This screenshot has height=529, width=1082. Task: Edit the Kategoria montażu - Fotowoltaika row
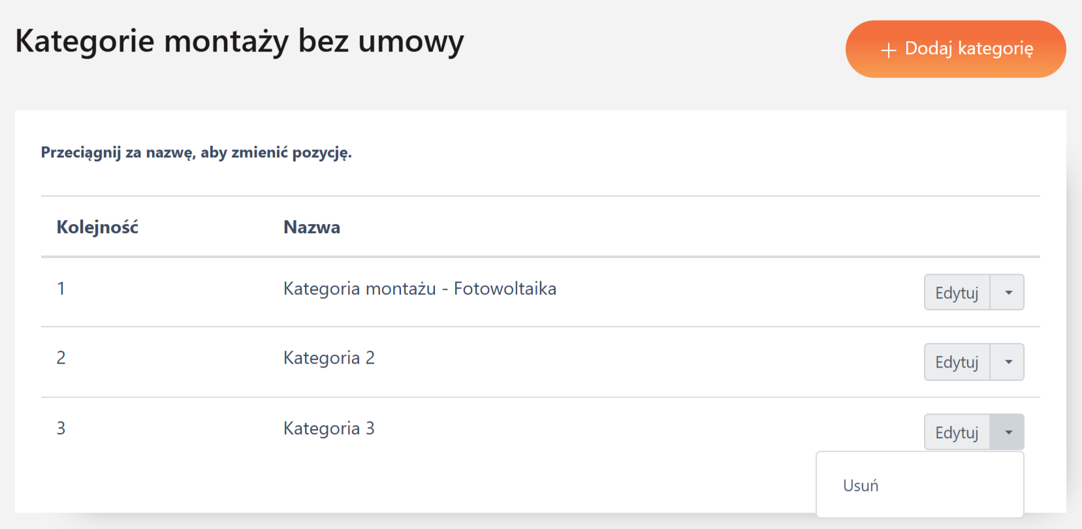point(957,293)
